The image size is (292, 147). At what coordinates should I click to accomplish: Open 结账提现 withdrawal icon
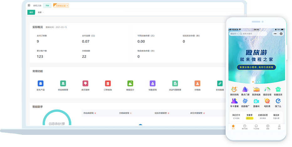[153, 83]
